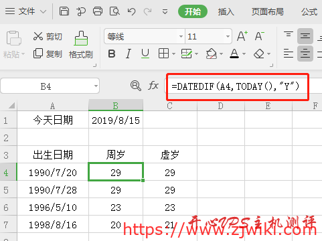The width and height of the screenshot is (322, 241).
Task: Click the insert function fx icon
Action: pos(153,86)
